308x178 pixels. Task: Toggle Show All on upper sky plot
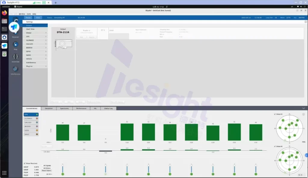click(275, 114)
